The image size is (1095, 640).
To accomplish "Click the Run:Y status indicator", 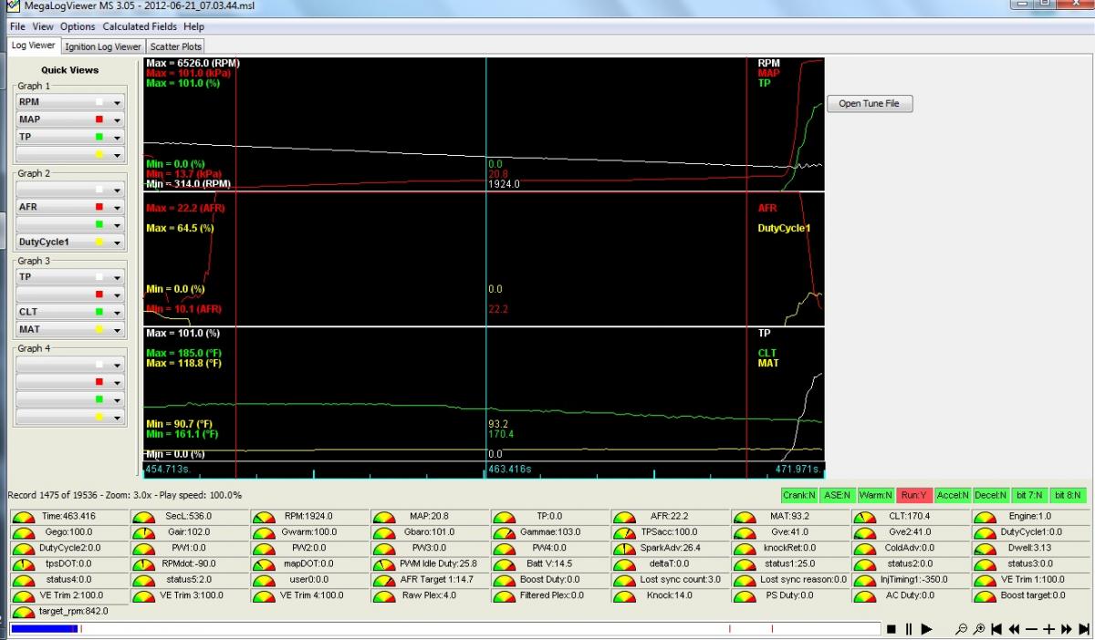I will click(x=913, y=495).
